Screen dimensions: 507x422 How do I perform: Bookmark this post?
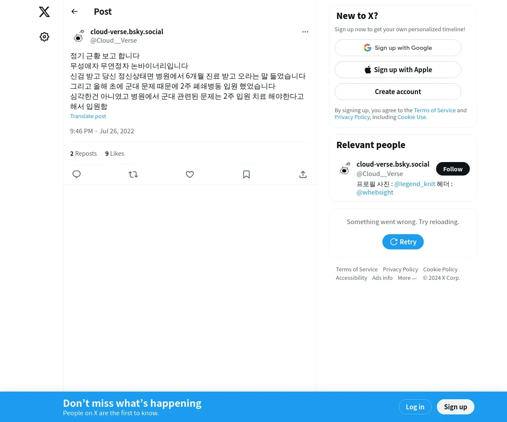pos(246,174)
